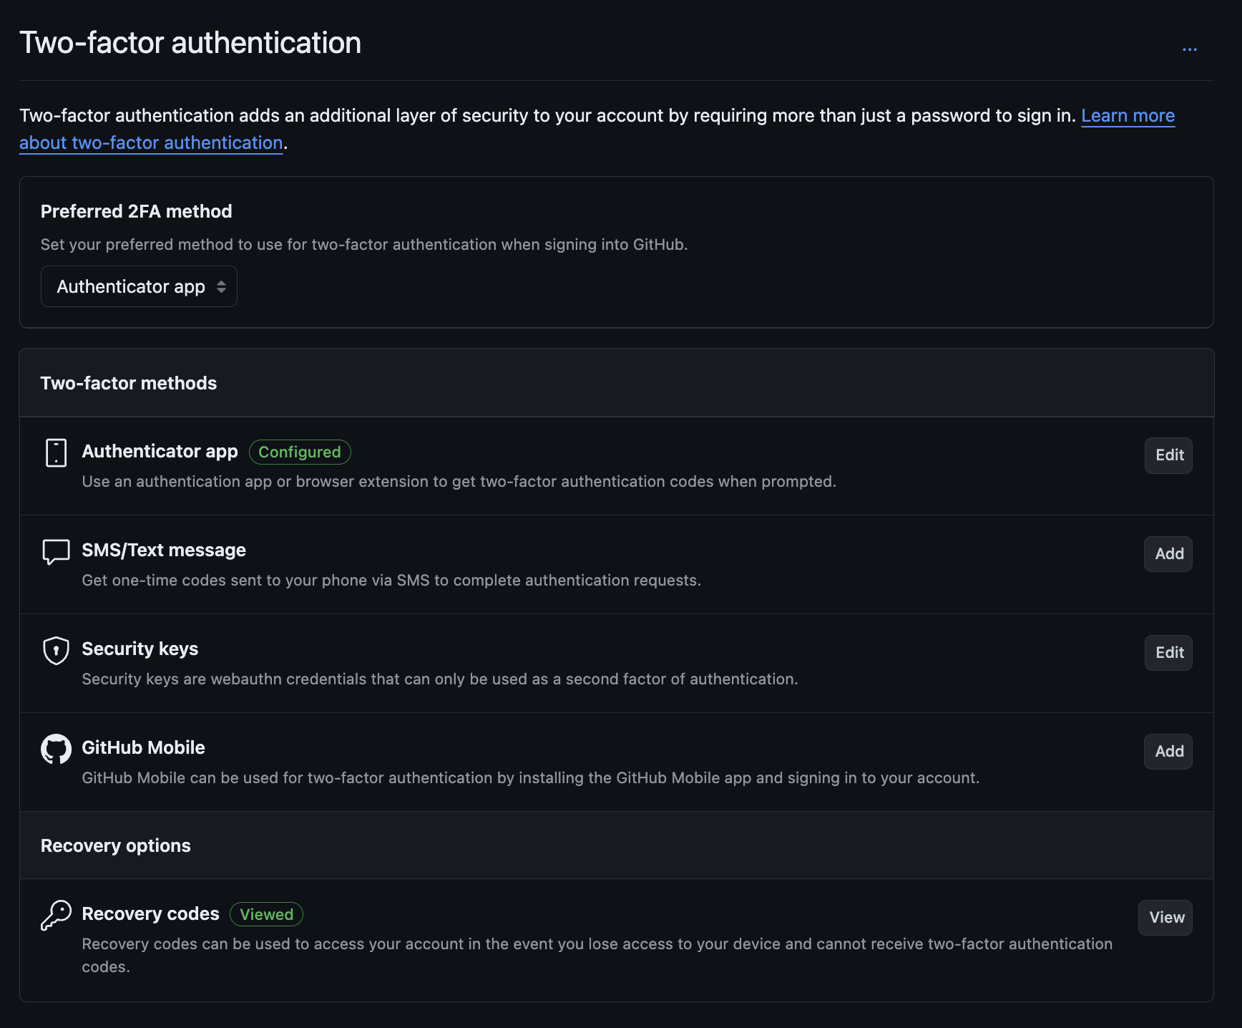This screenshot has width=1242, height=1028.
Task: Click the 'Set your preferred method' description text
Action: tap(364, 244)
